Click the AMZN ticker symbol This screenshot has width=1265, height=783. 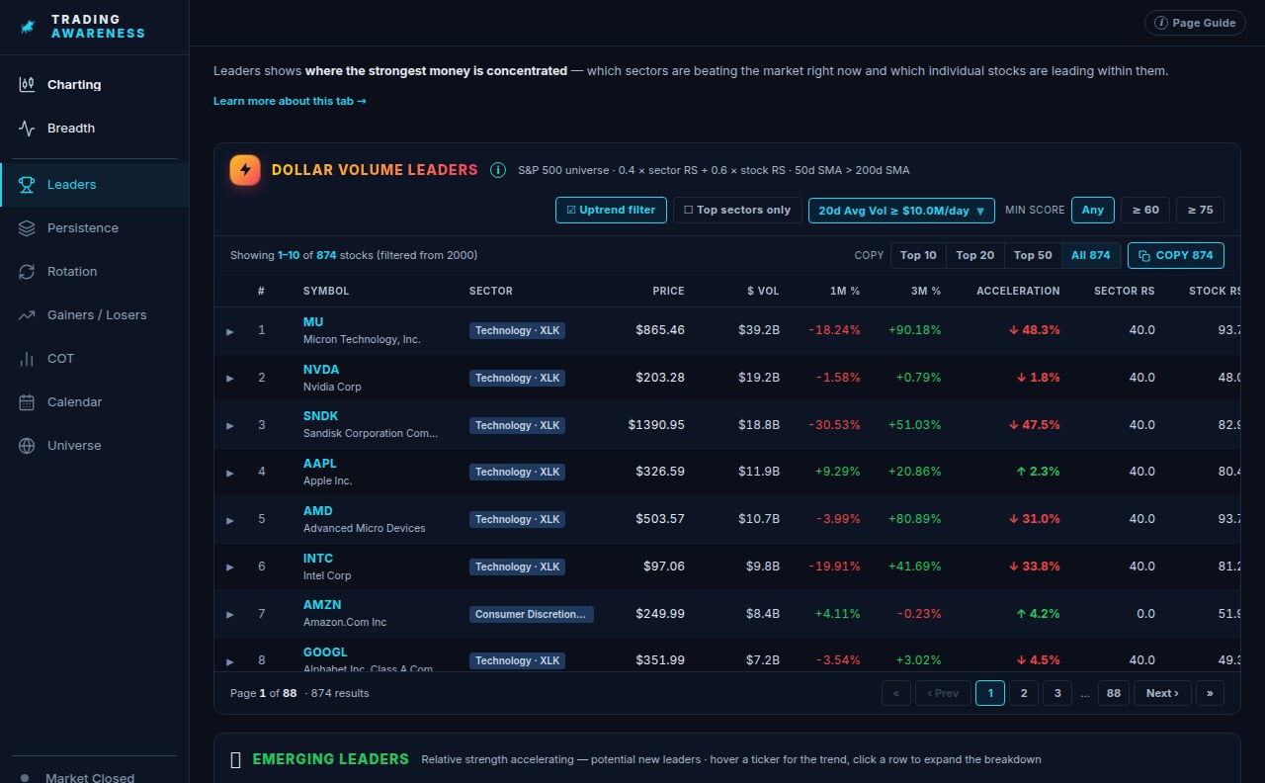point(322,605)
